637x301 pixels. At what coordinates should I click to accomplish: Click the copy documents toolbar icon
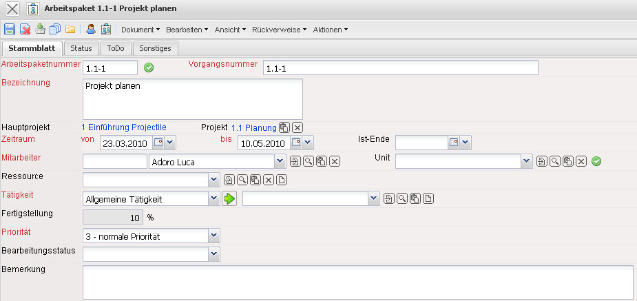pos(55,30)
